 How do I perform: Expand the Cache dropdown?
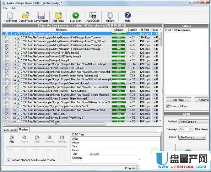pyautogui.click(x=192, y=137)
